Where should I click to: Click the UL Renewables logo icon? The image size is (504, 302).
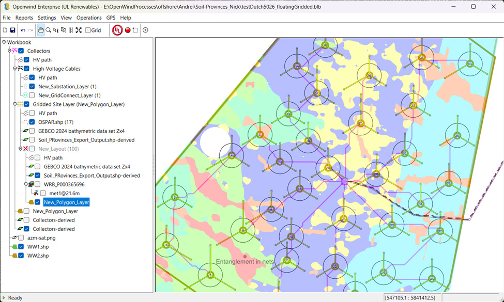click(x=117, y=30)
